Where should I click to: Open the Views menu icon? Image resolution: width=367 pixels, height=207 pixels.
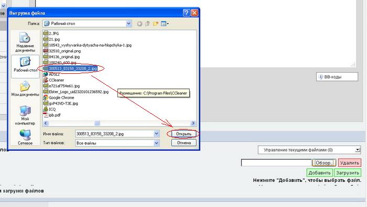[x=165, y=24]
